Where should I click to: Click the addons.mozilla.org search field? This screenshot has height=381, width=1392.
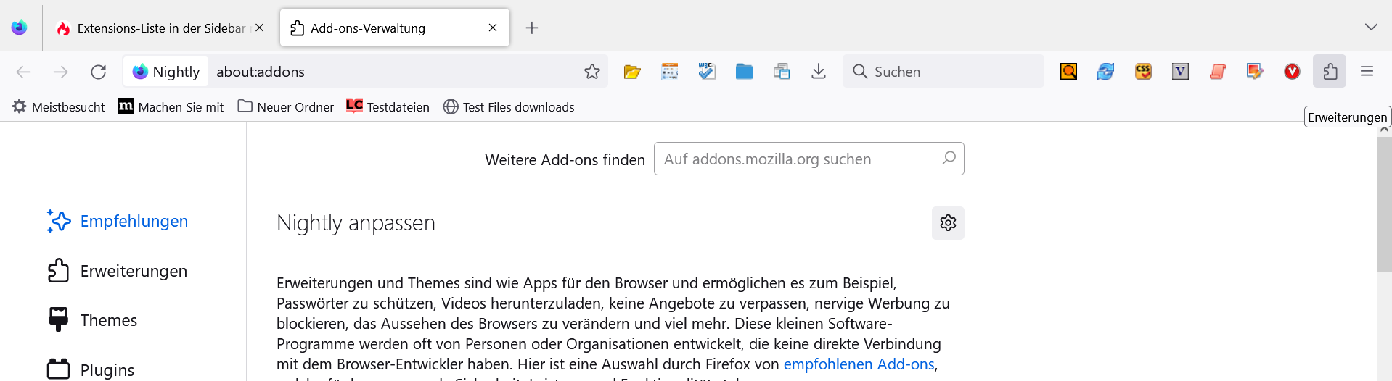(798, 159)
